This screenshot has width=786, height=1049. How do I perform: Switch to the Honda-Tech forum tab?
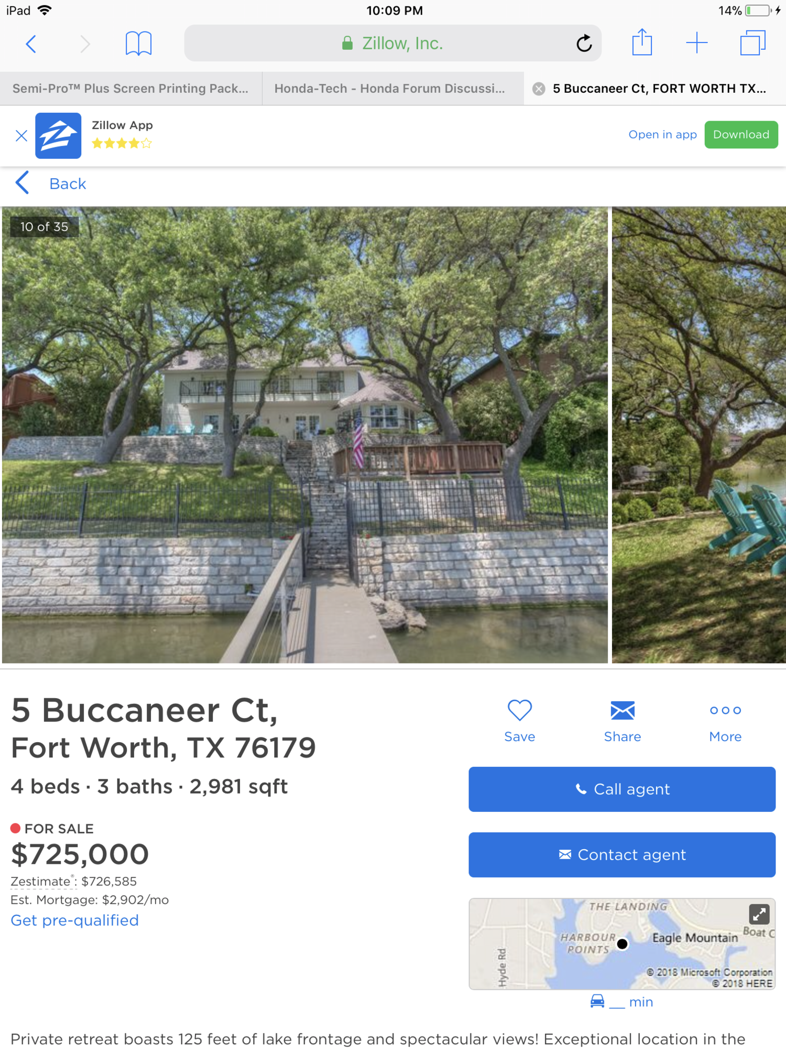pyautogui.click(x=390, y=89)
